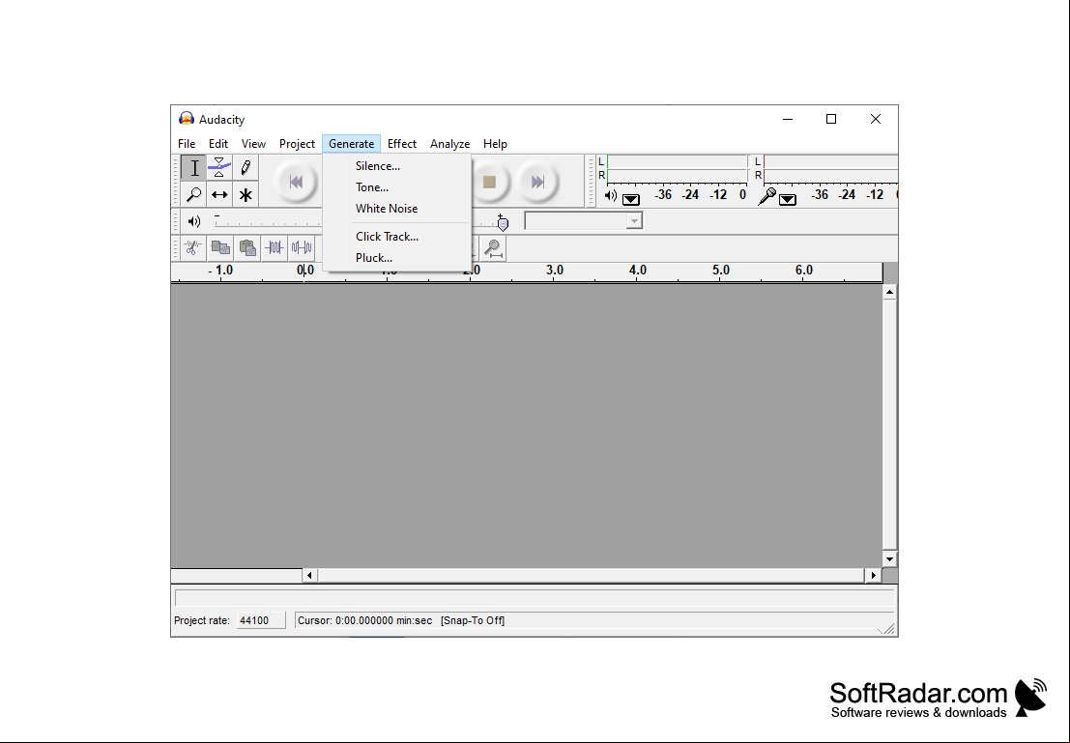Select the Zoom magnifier tool
1070x743 pixels.
pyautogui.click(x=194, y=194)
